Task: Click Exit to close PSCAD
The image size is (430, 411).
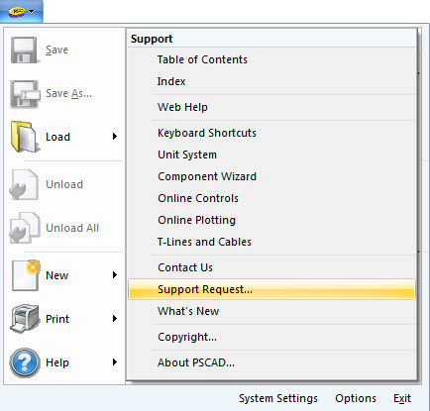Action: [x=402, y=398]
